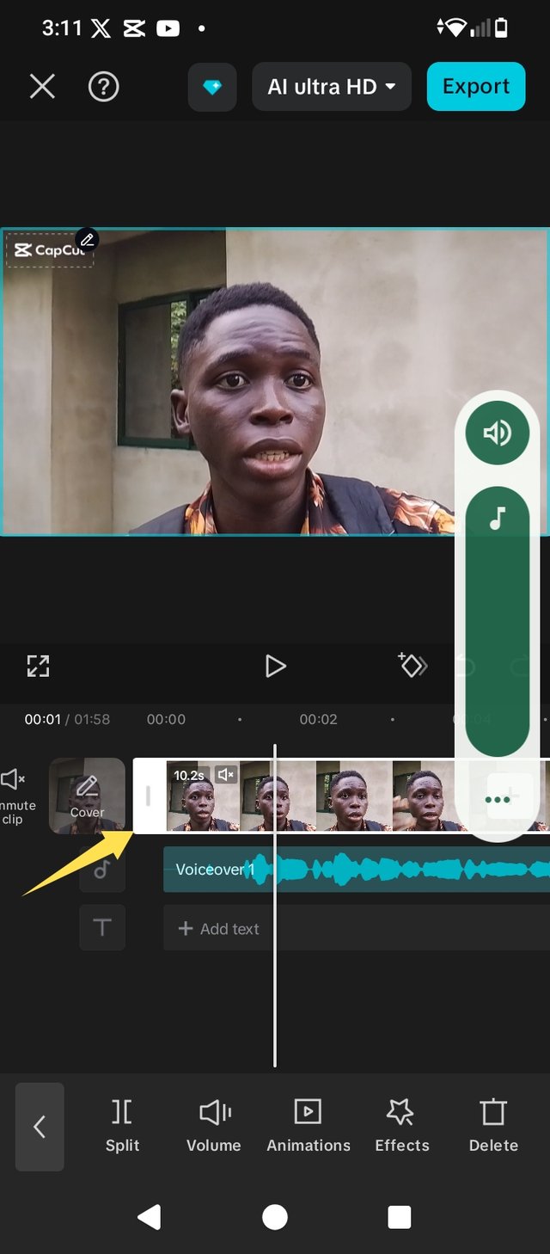The height and width of the screenshot is (1254, 550).
Task: Open the Animations tool
Action: point(309,1126)
